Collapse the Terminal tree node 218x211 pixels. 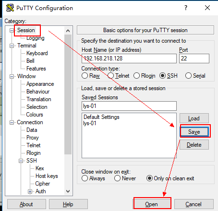[12, 46]
